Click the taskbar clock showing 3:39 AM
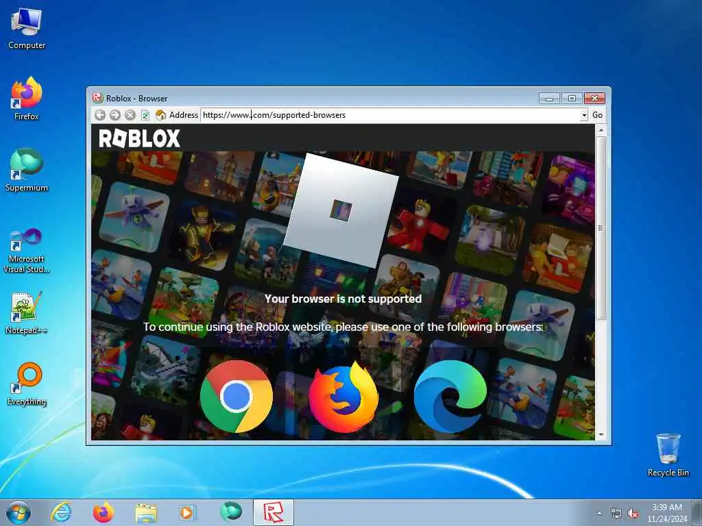 click(x=666, y=512)
